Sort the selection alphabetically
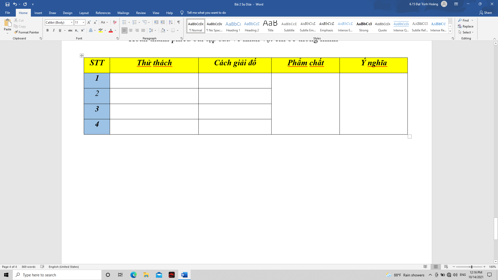The height and width of the screenshot is (280, 498). pos(171,22)
